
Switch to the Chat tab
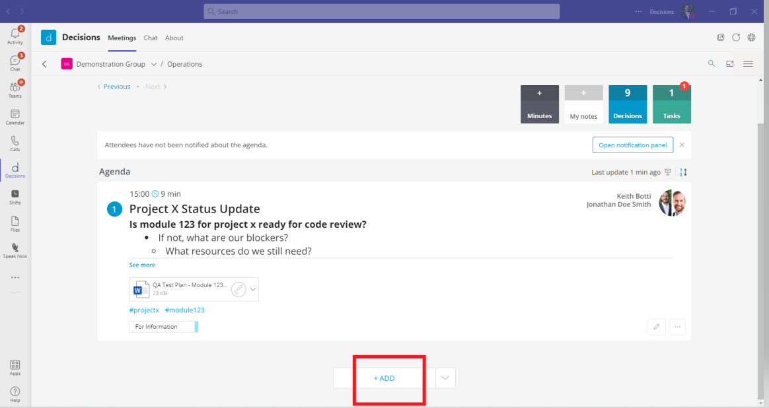151,38
